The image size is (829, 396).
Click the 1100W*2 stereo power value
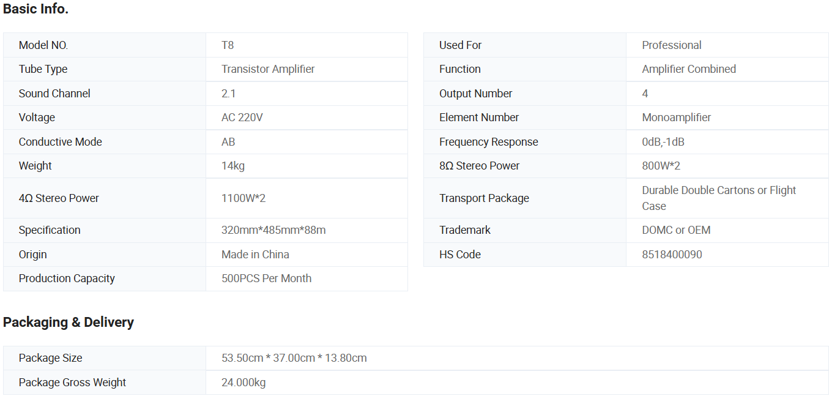click(243, 198)
